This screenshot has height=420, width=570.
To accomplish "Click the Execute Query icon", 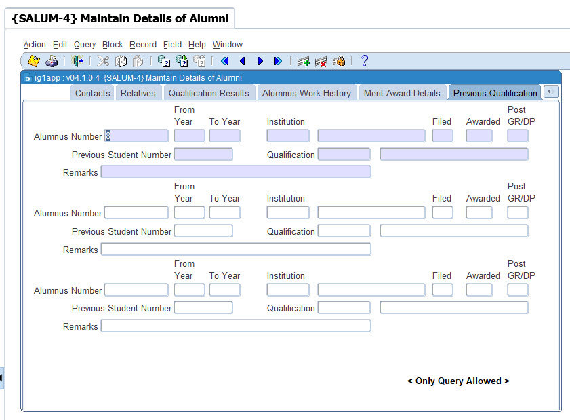I will coord(182,61).
